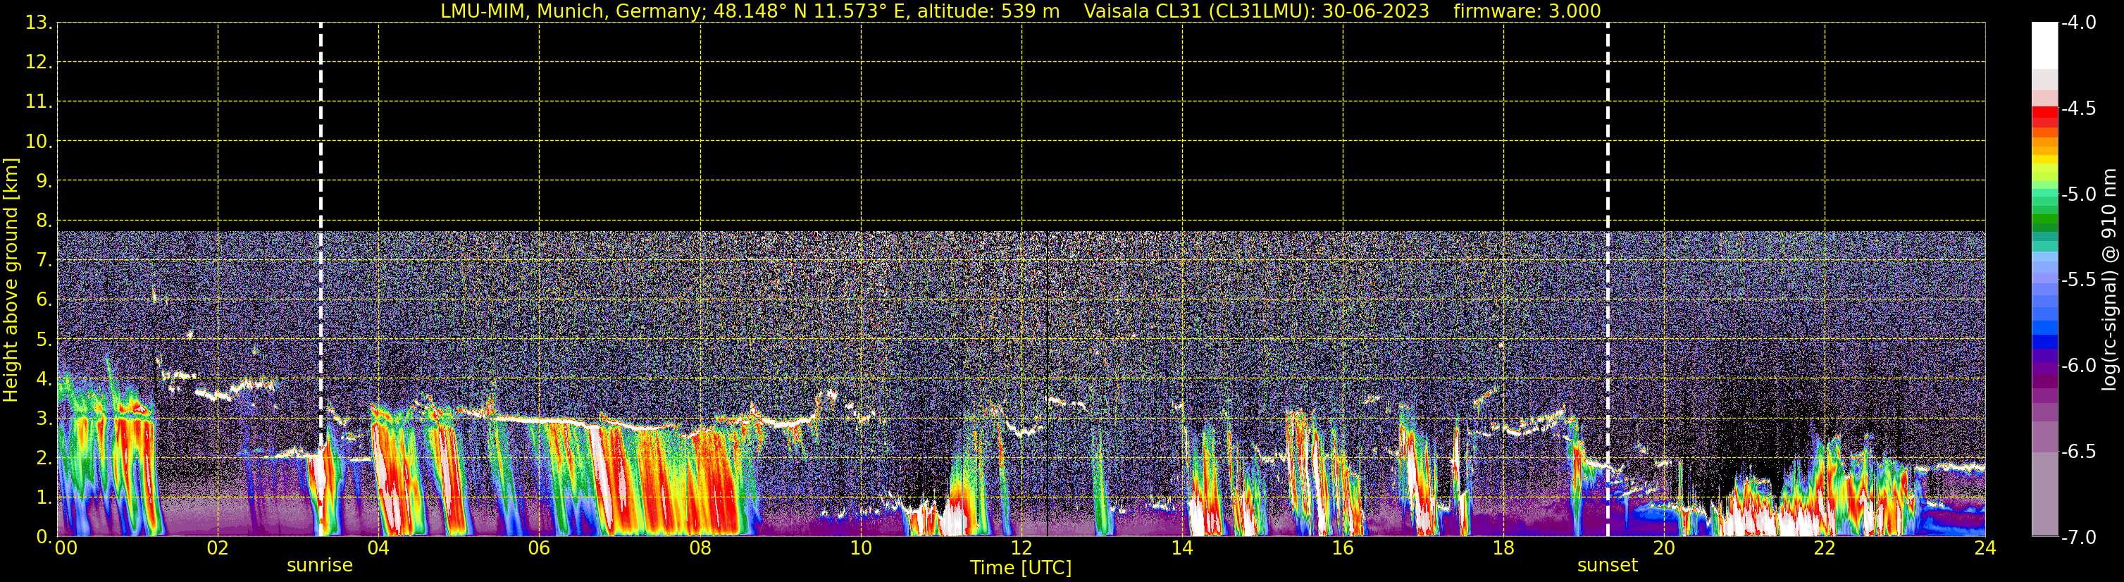
Task: Click the '11.' height axis tick label
Action: pos(39,101)
